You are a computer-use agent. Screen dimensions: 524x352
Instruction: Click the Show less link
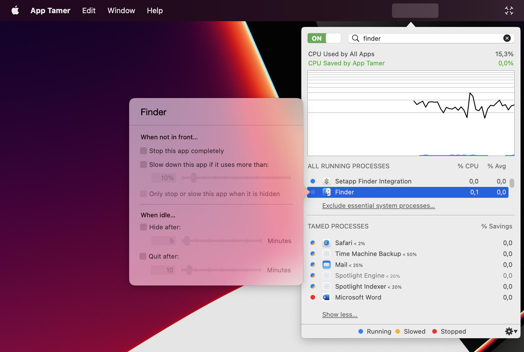click(x=340, y=314)
